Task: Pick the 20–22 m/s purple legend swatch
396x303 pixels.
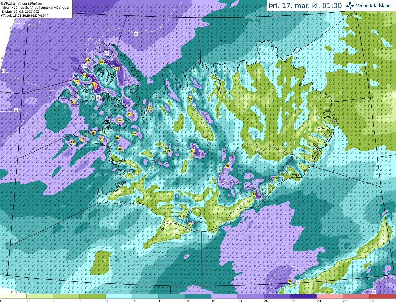Action: 277,296
